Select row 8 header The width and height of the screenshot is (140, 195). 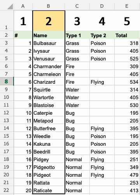[x=7, y=81]
